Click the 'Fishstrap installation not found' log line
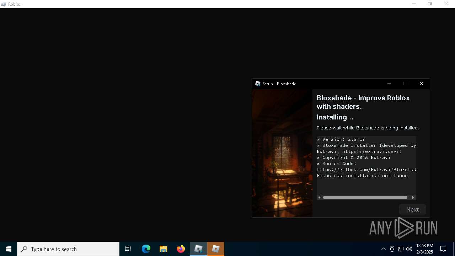Screen dimensions: 455x256 tap(362, 176)
